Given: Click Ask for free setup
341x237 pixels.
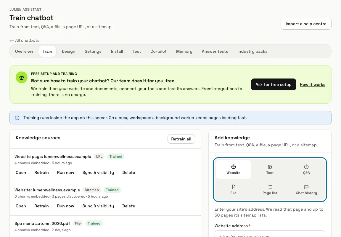Looking at the screenshot, I should click(x=274, y=84).
